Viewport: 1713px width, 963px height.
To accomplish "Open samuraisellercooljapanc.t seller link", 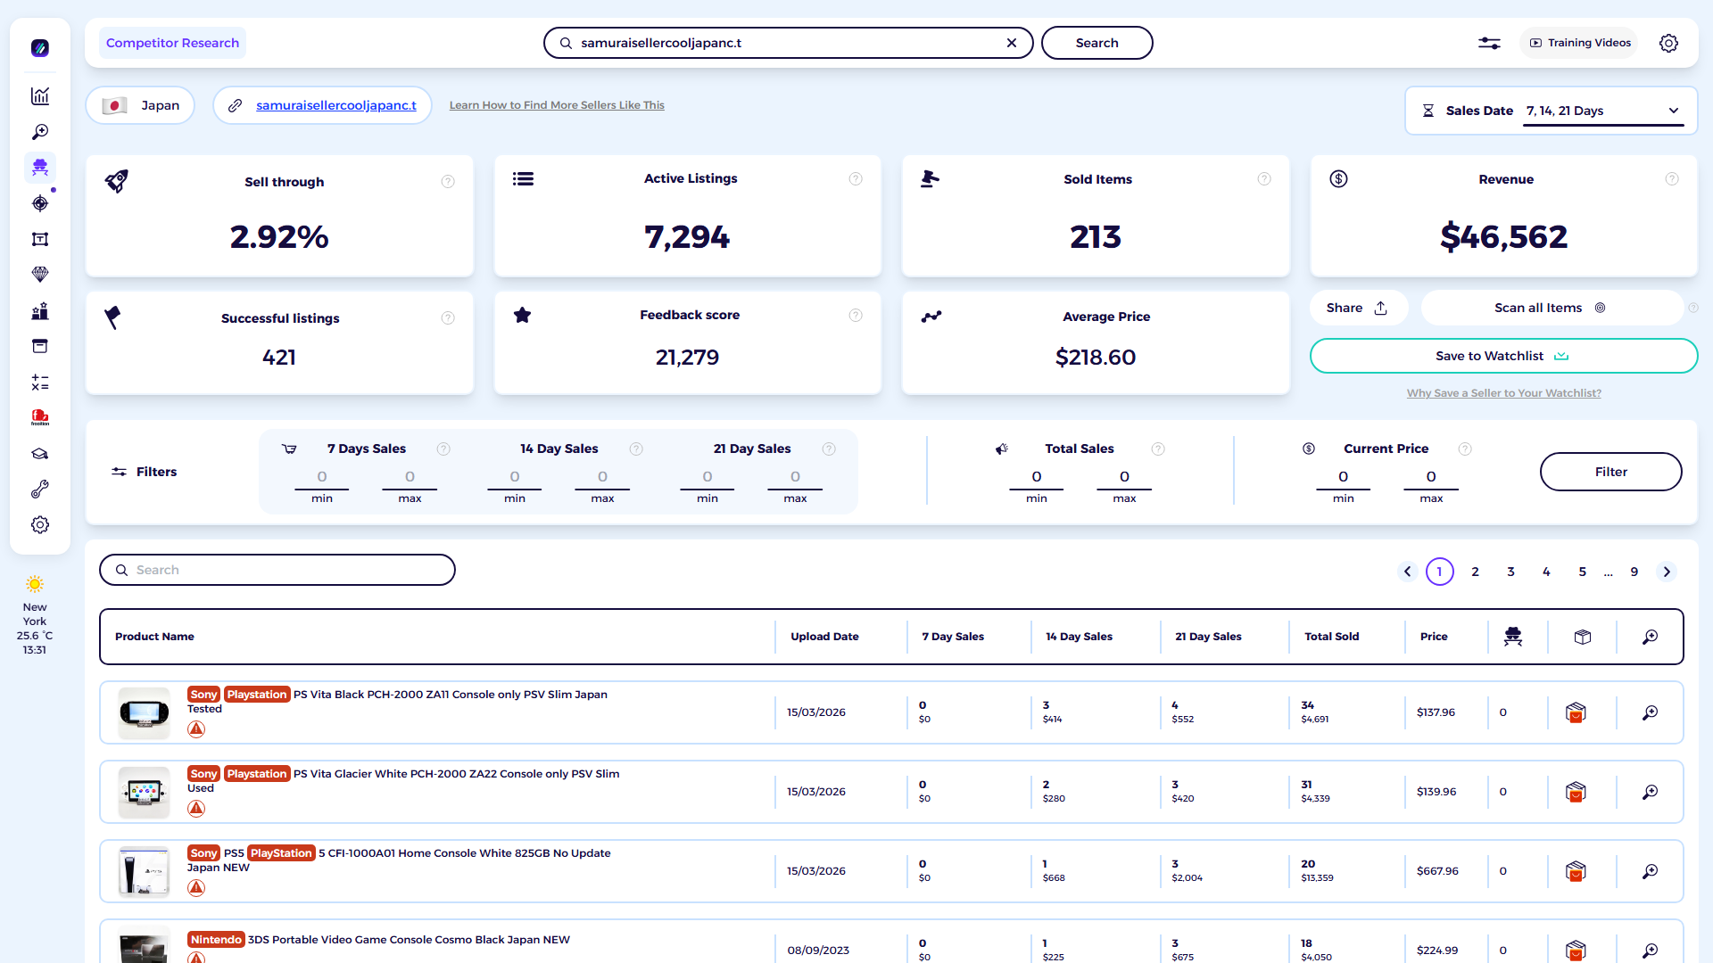I will (336, 105).
